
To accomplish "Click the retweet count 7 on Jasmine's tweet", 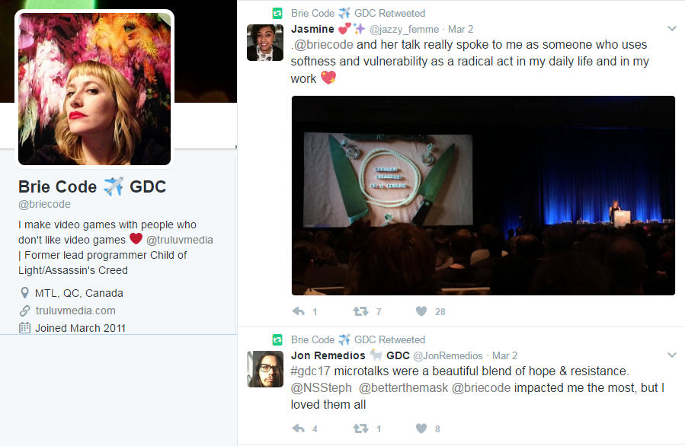I will 379,311.
